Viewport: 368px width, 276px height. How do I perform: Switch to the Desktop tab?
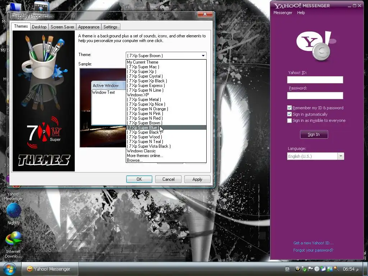tap(39, 27)
